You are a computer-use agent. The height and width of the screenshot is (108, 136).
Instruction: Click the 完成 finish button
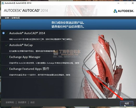(x=127, y=103)
